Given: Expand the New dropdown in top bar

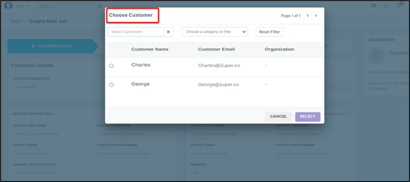Looking at the screenshot, I should coord(23,6).
